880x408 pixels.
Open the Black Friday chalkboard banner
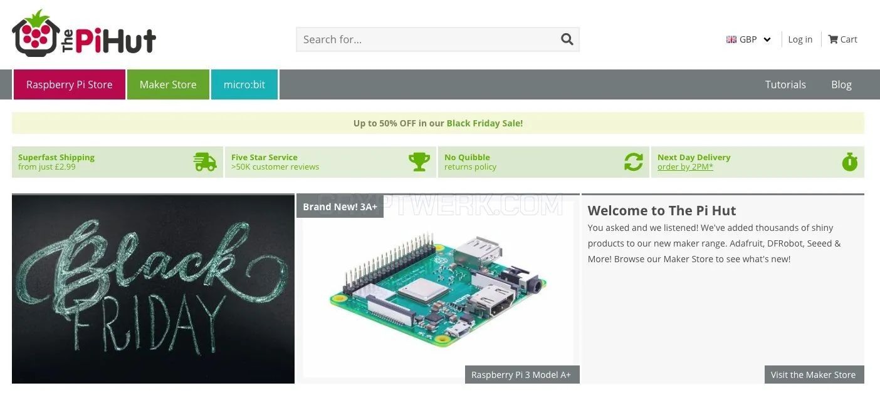(x=153, y=288)
